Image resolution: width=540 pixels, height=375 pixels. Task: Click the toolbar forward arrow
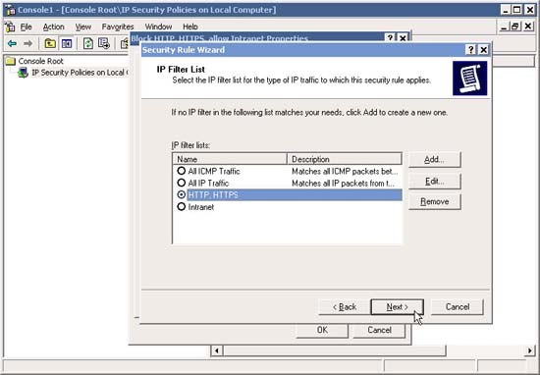pyautogui.click(x=27, y=44)
